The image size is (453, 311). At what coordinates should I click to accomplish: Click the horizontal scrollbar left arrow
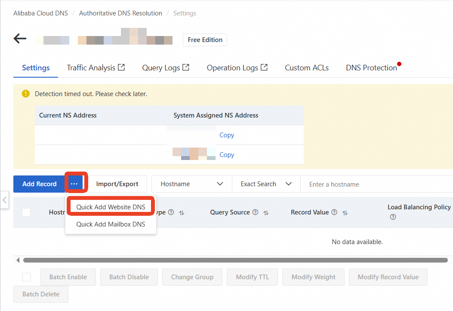pos(18,260)
